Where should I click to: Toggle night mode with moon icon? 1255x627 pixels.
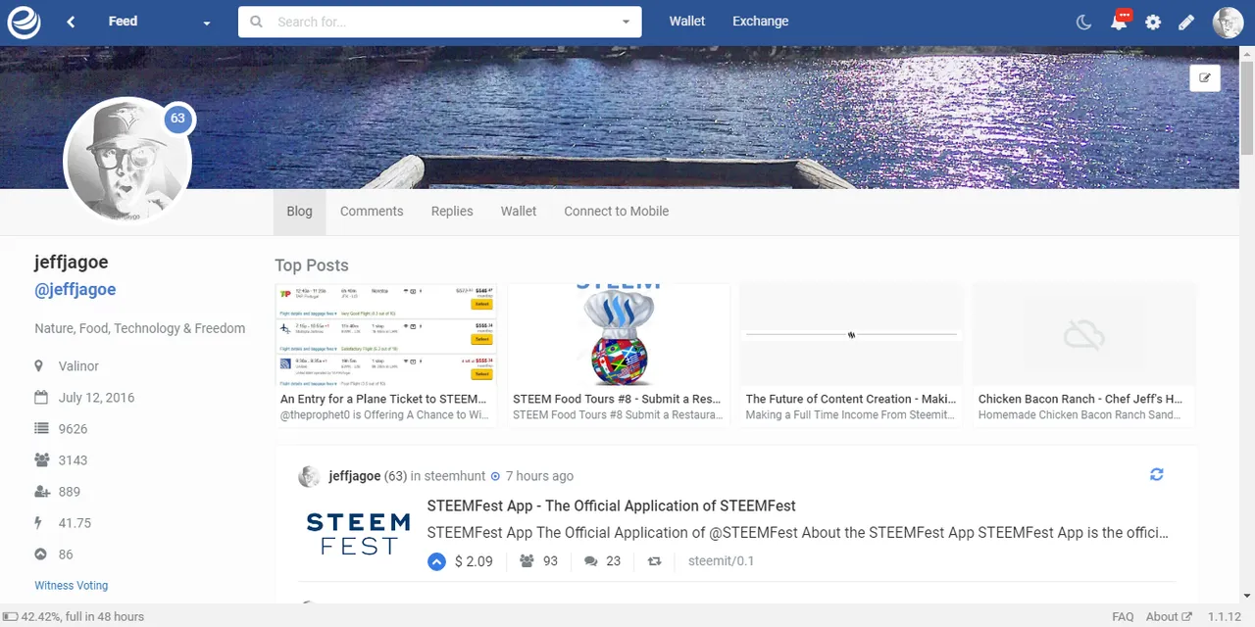point(1083,22)
